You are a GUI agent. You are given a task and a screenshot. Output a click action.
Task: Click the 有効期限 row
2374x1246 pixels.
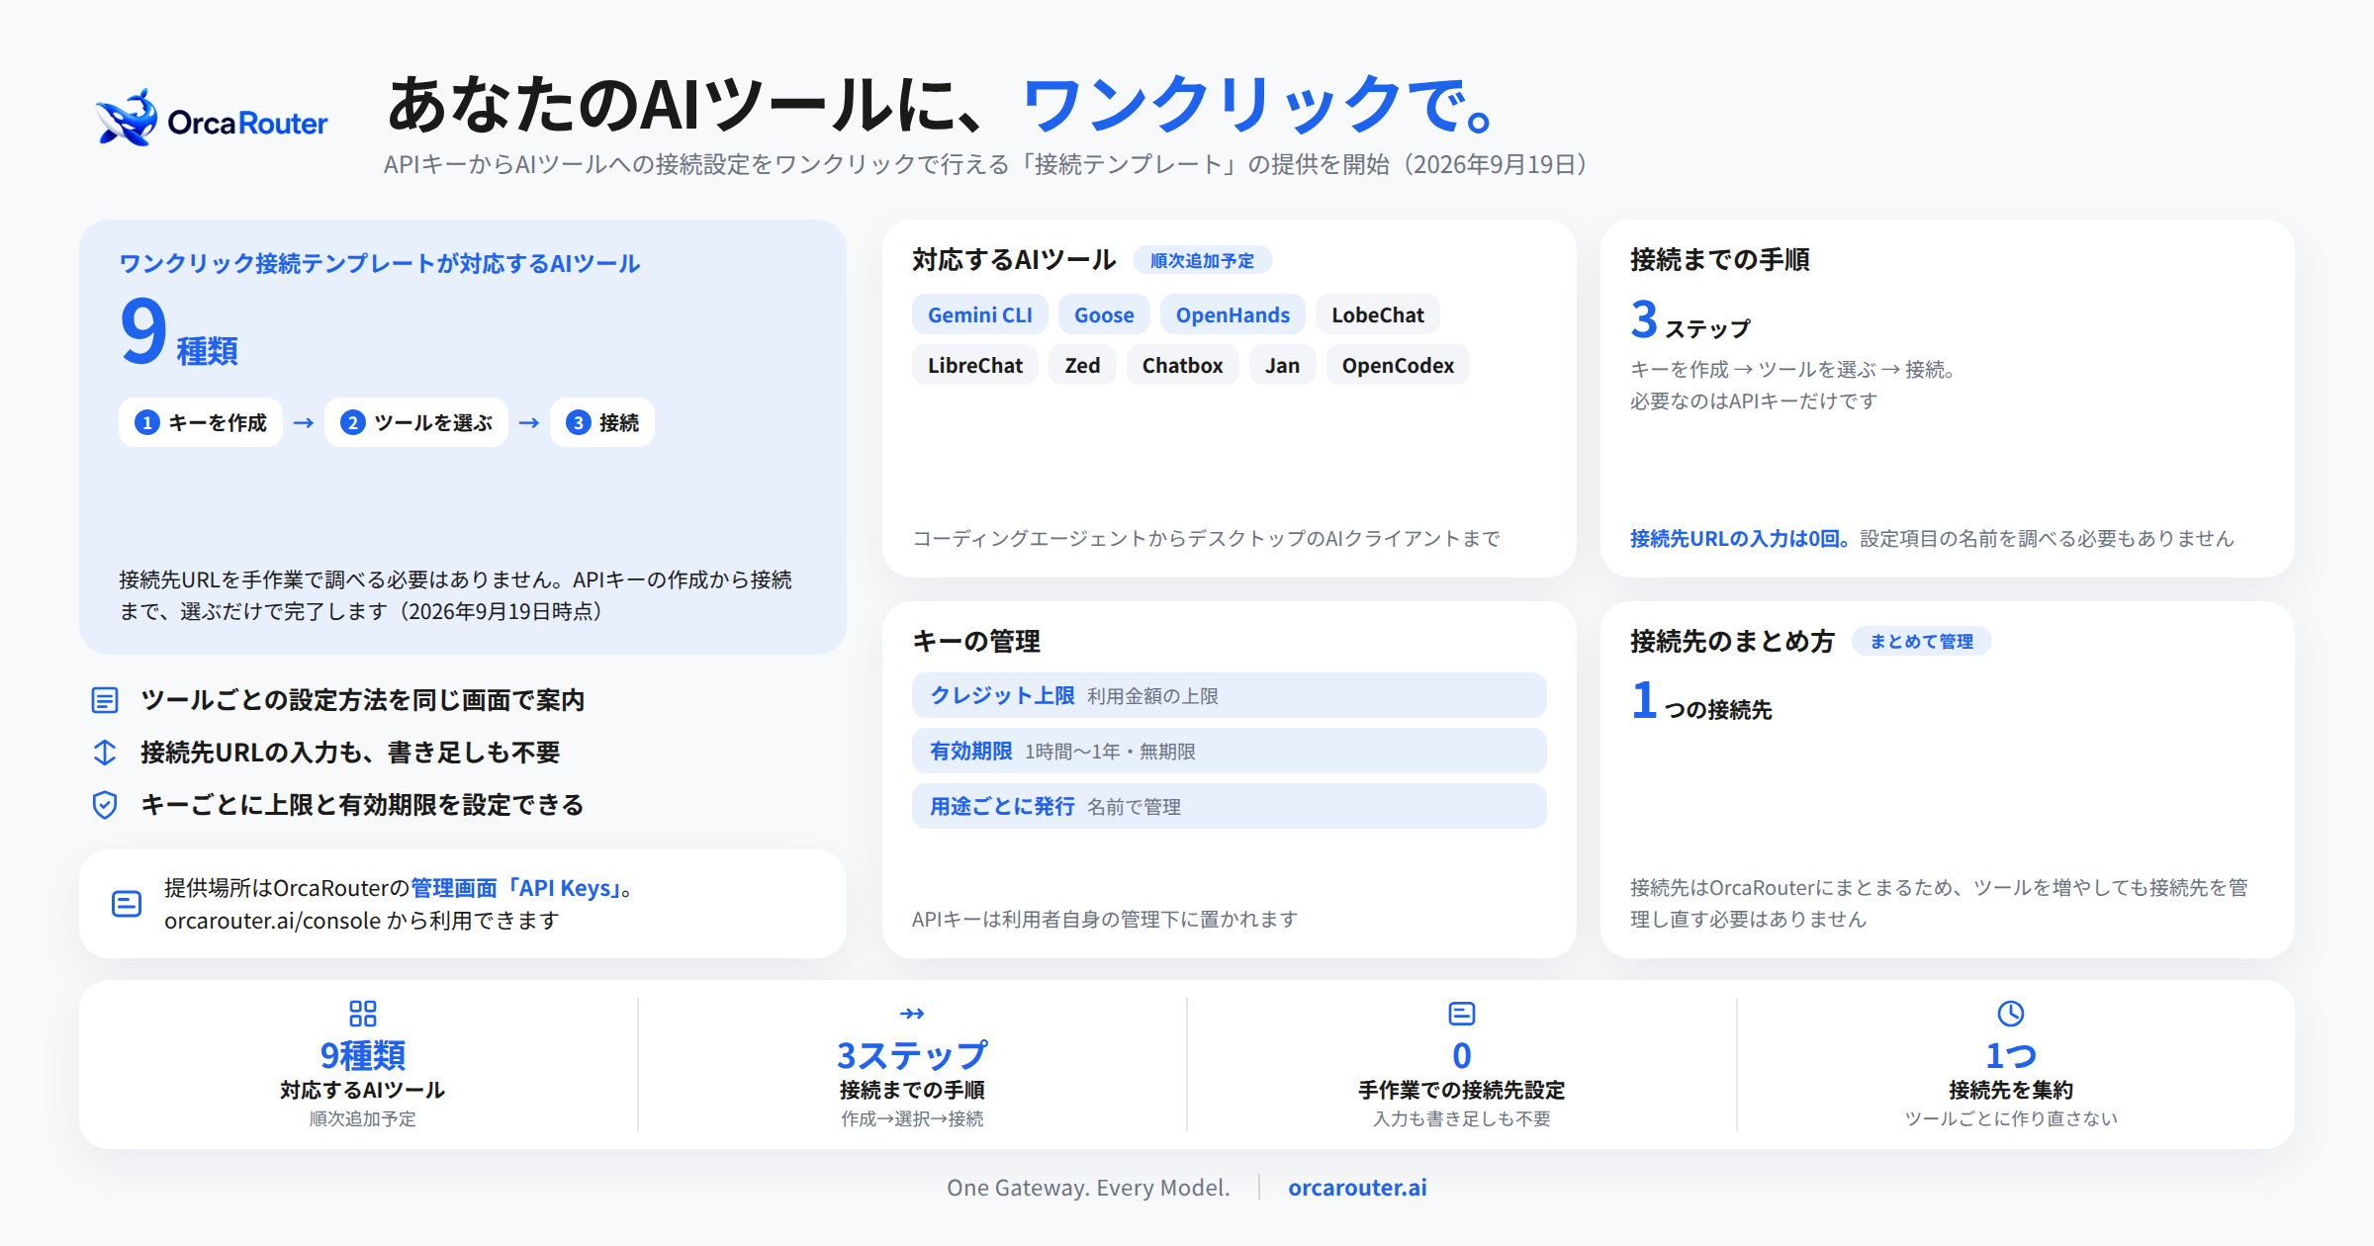tap(1230, 752)
